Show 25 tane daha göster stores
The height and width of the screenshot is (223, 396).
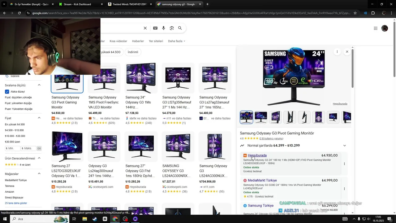pyautogui.click(x=16, y=203)
